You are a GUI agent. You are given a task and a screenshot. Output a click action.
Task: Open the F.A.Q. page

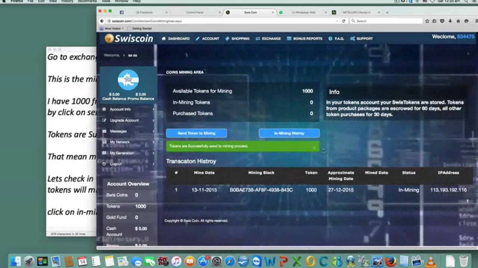click(x=336, y=38)
